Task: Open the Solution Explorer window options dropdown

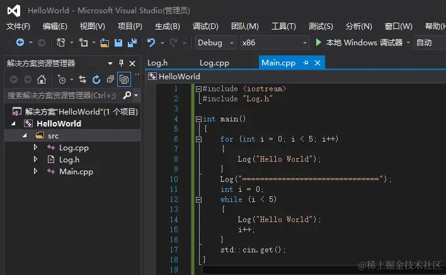Action: 110,64
